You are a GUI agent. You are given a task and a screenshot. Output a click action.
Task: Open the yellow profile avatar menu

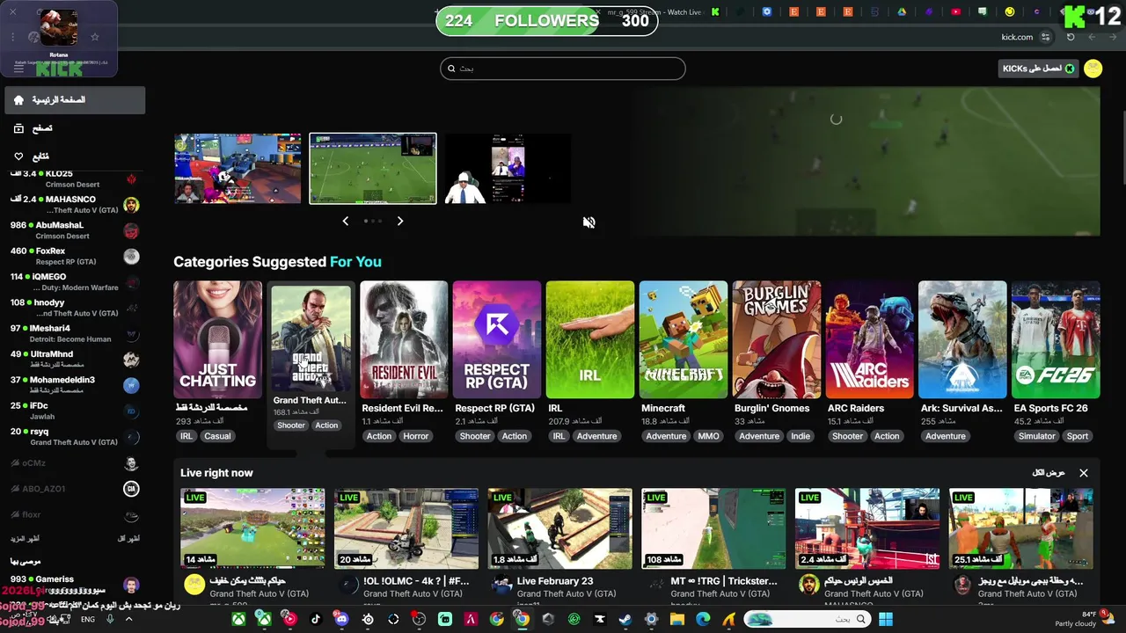point(1093,69)
